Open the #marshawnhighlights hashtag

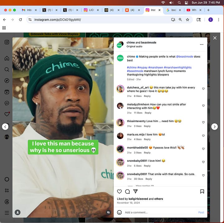pyautogui.click(x=178, y=67)
